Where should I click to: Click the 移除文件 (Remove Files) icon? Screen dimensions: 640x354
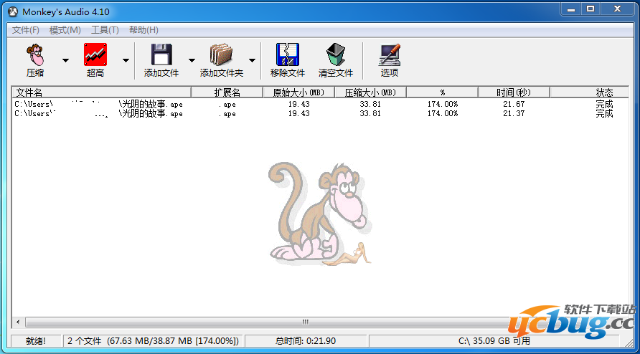pos(288,56)
